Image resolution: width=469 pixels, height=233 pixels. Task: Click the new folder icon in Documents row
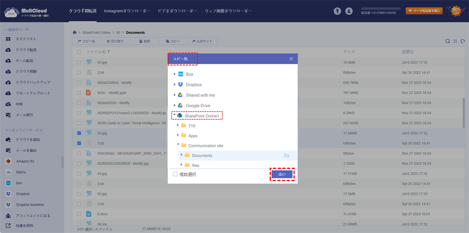pyautogui.click(x=286, y=156)
